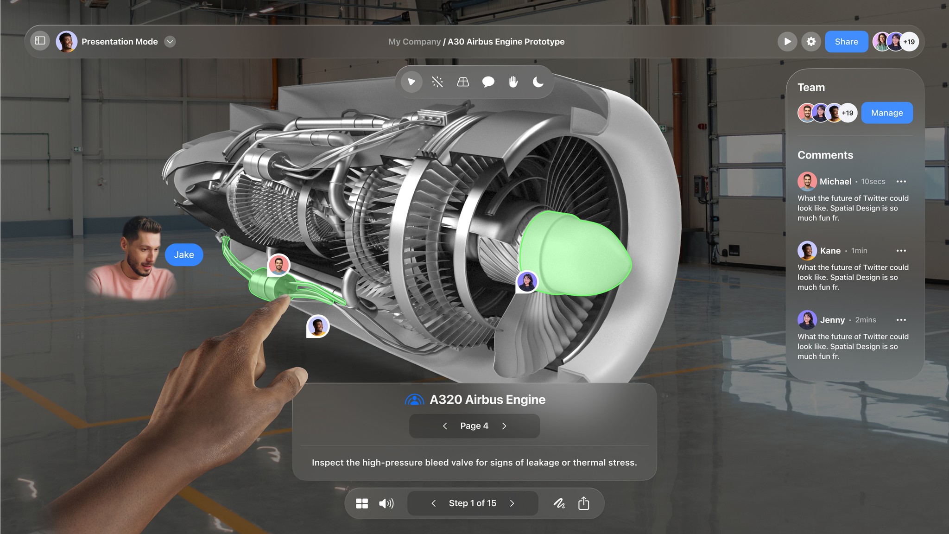949x534 pixels.
Task: Open Jenny's comment more options
Action: click(x=901, y=320)
